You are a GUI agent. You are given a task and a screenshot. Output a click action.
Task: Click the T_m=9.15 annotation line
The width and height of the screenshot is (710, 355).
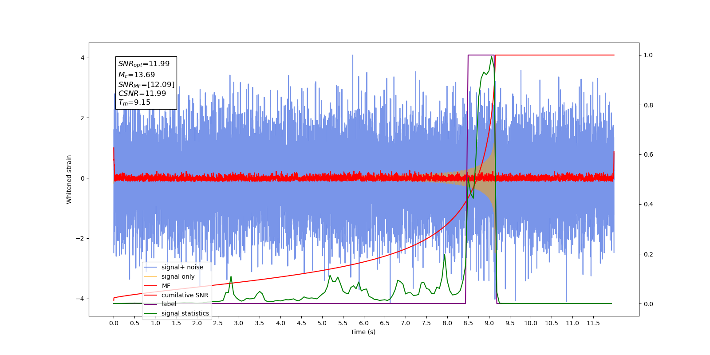134,103
